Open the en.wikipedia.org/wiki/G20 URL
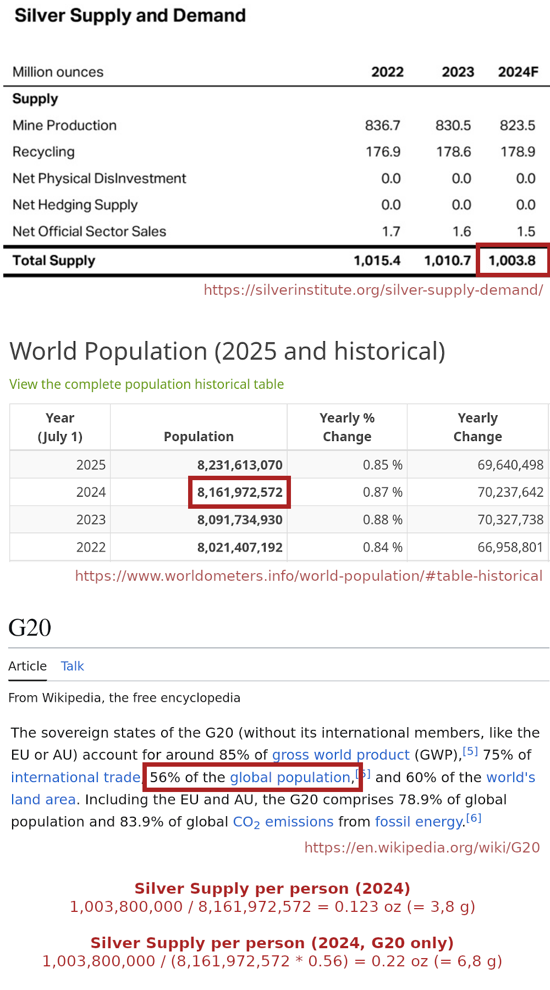The width and height of the screenshot is (550, 990). 422,848
